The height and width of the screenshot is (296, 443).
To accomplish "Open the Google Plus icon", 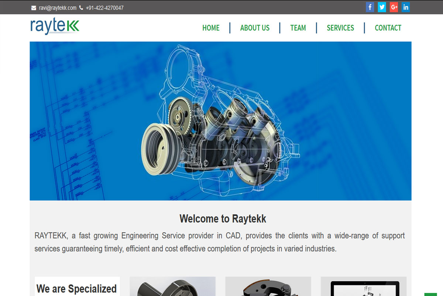I will point(394,7).
